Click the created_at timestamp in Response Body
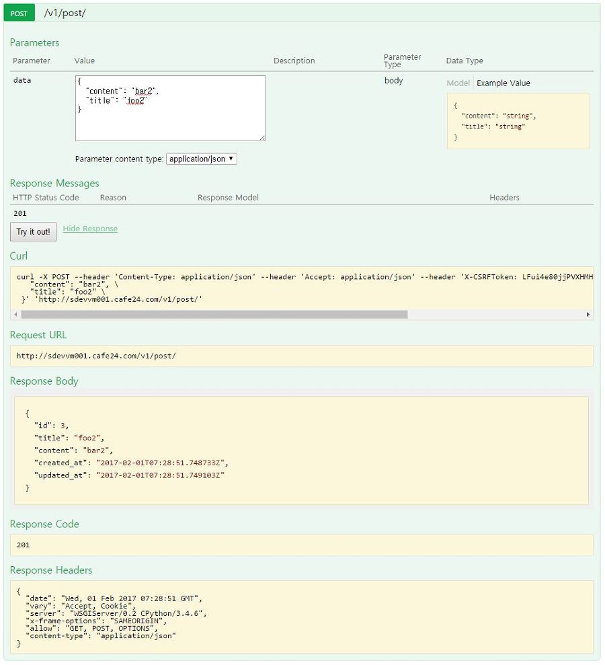The image size is (605, 665). click(x=161, y=463)
